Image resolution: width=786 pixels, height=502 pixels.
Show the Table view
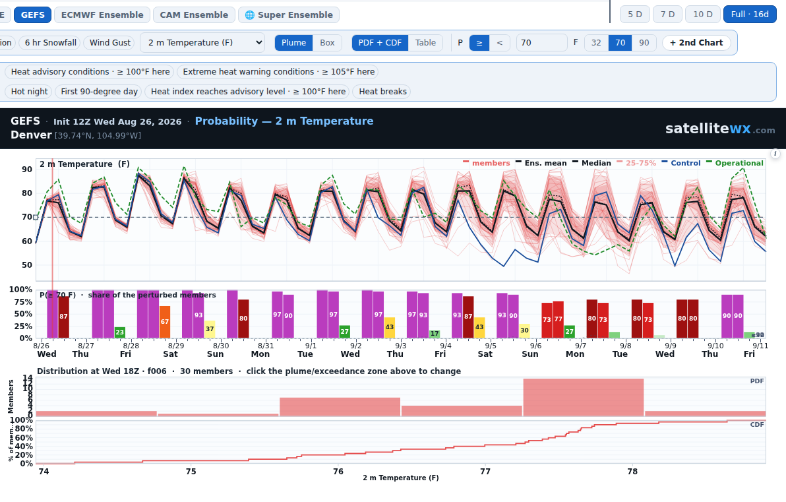(x=425, y=43)
